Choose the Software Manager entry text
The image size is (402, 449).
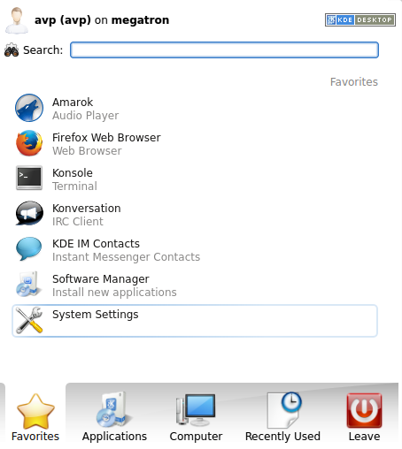click(x=101, y=279)
